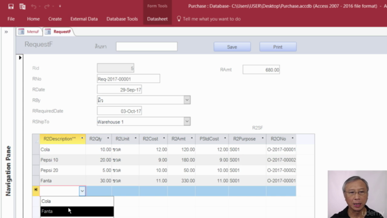The width and height of the screenshot is (387, 218).
Task: Open R2Qty column filter arrow
Action: pyautogui.click(x=108, y=139)
